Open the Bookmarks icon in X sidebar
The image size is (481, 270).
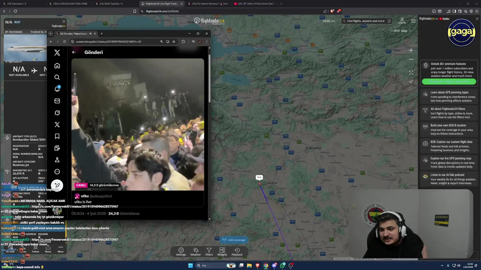(x=57, y=136)
